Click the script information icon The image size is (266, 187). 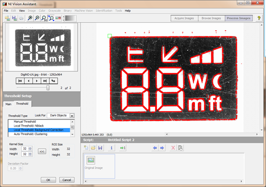(111, 148)
